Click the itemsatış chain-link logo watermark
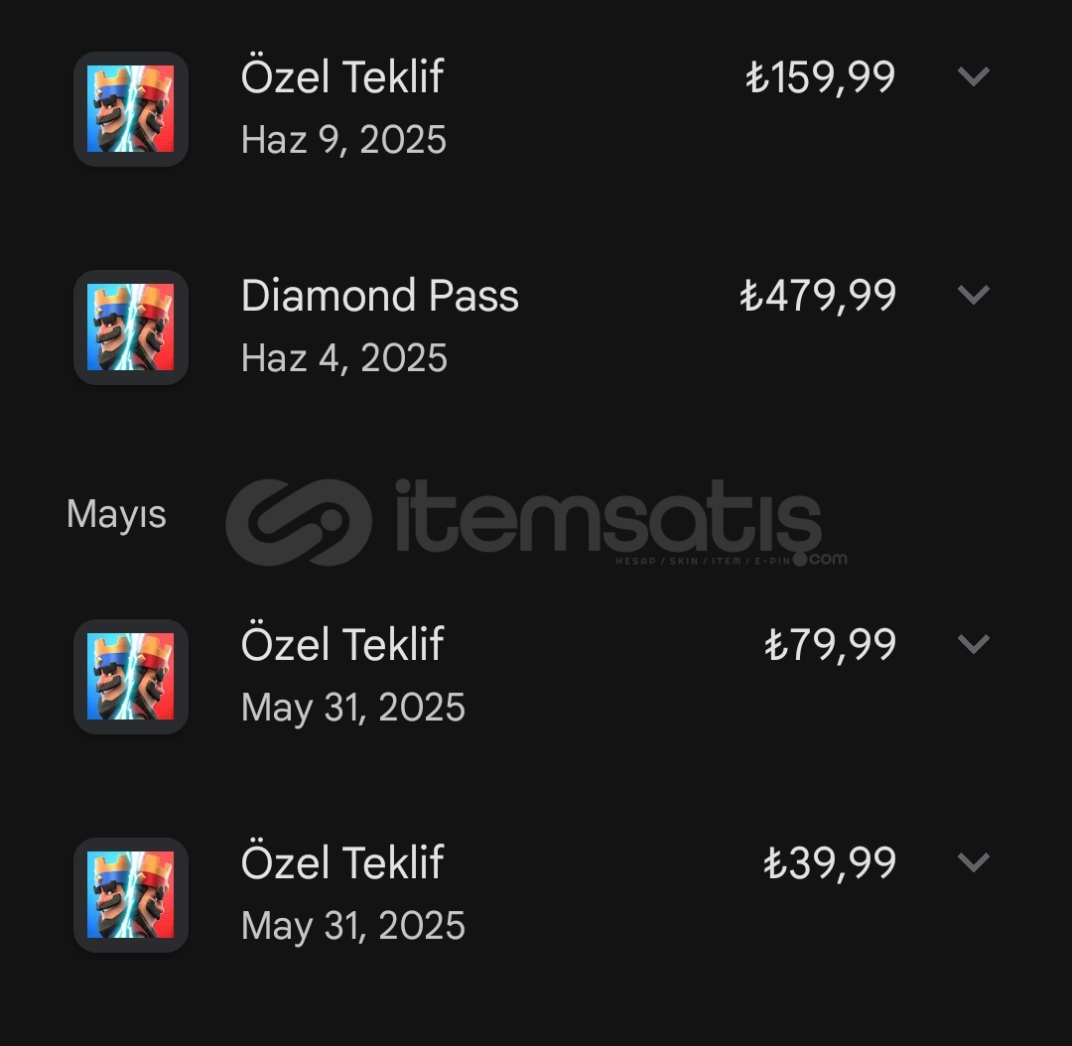Image resolution: width=1072 pixels, height=1046 pixels. [299, 522]
